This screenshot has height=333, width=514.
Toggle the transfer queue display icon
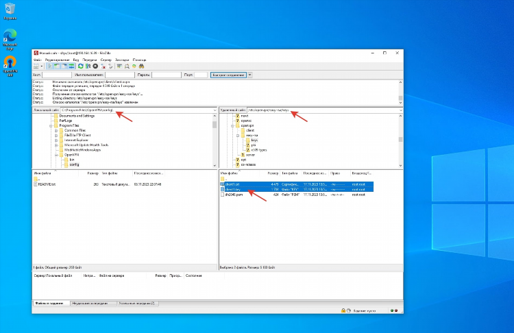click(71, 66)
